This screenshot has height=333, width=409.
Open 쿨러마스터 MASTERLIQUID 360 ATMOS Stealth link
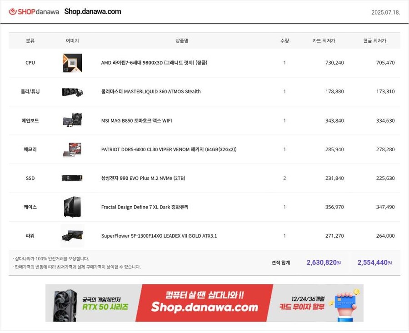tap(151, 91)
